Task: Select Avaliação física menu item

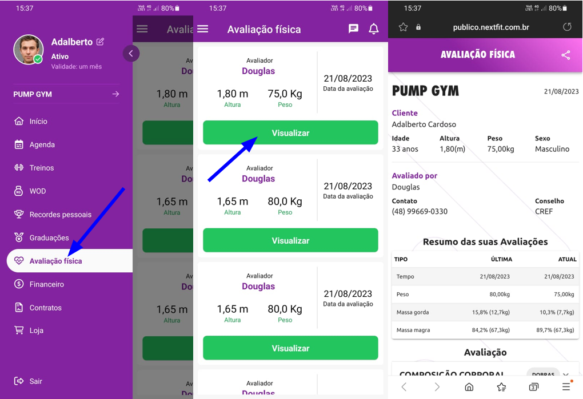Action: click(x=70, y=261)
